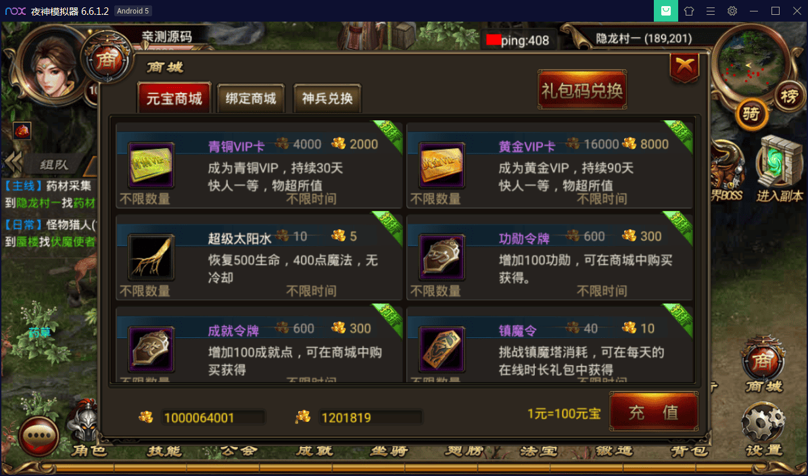This screenshot has height=476, width=808.
Task: Toggle the 骑 mount button
Action: (751, 114)
